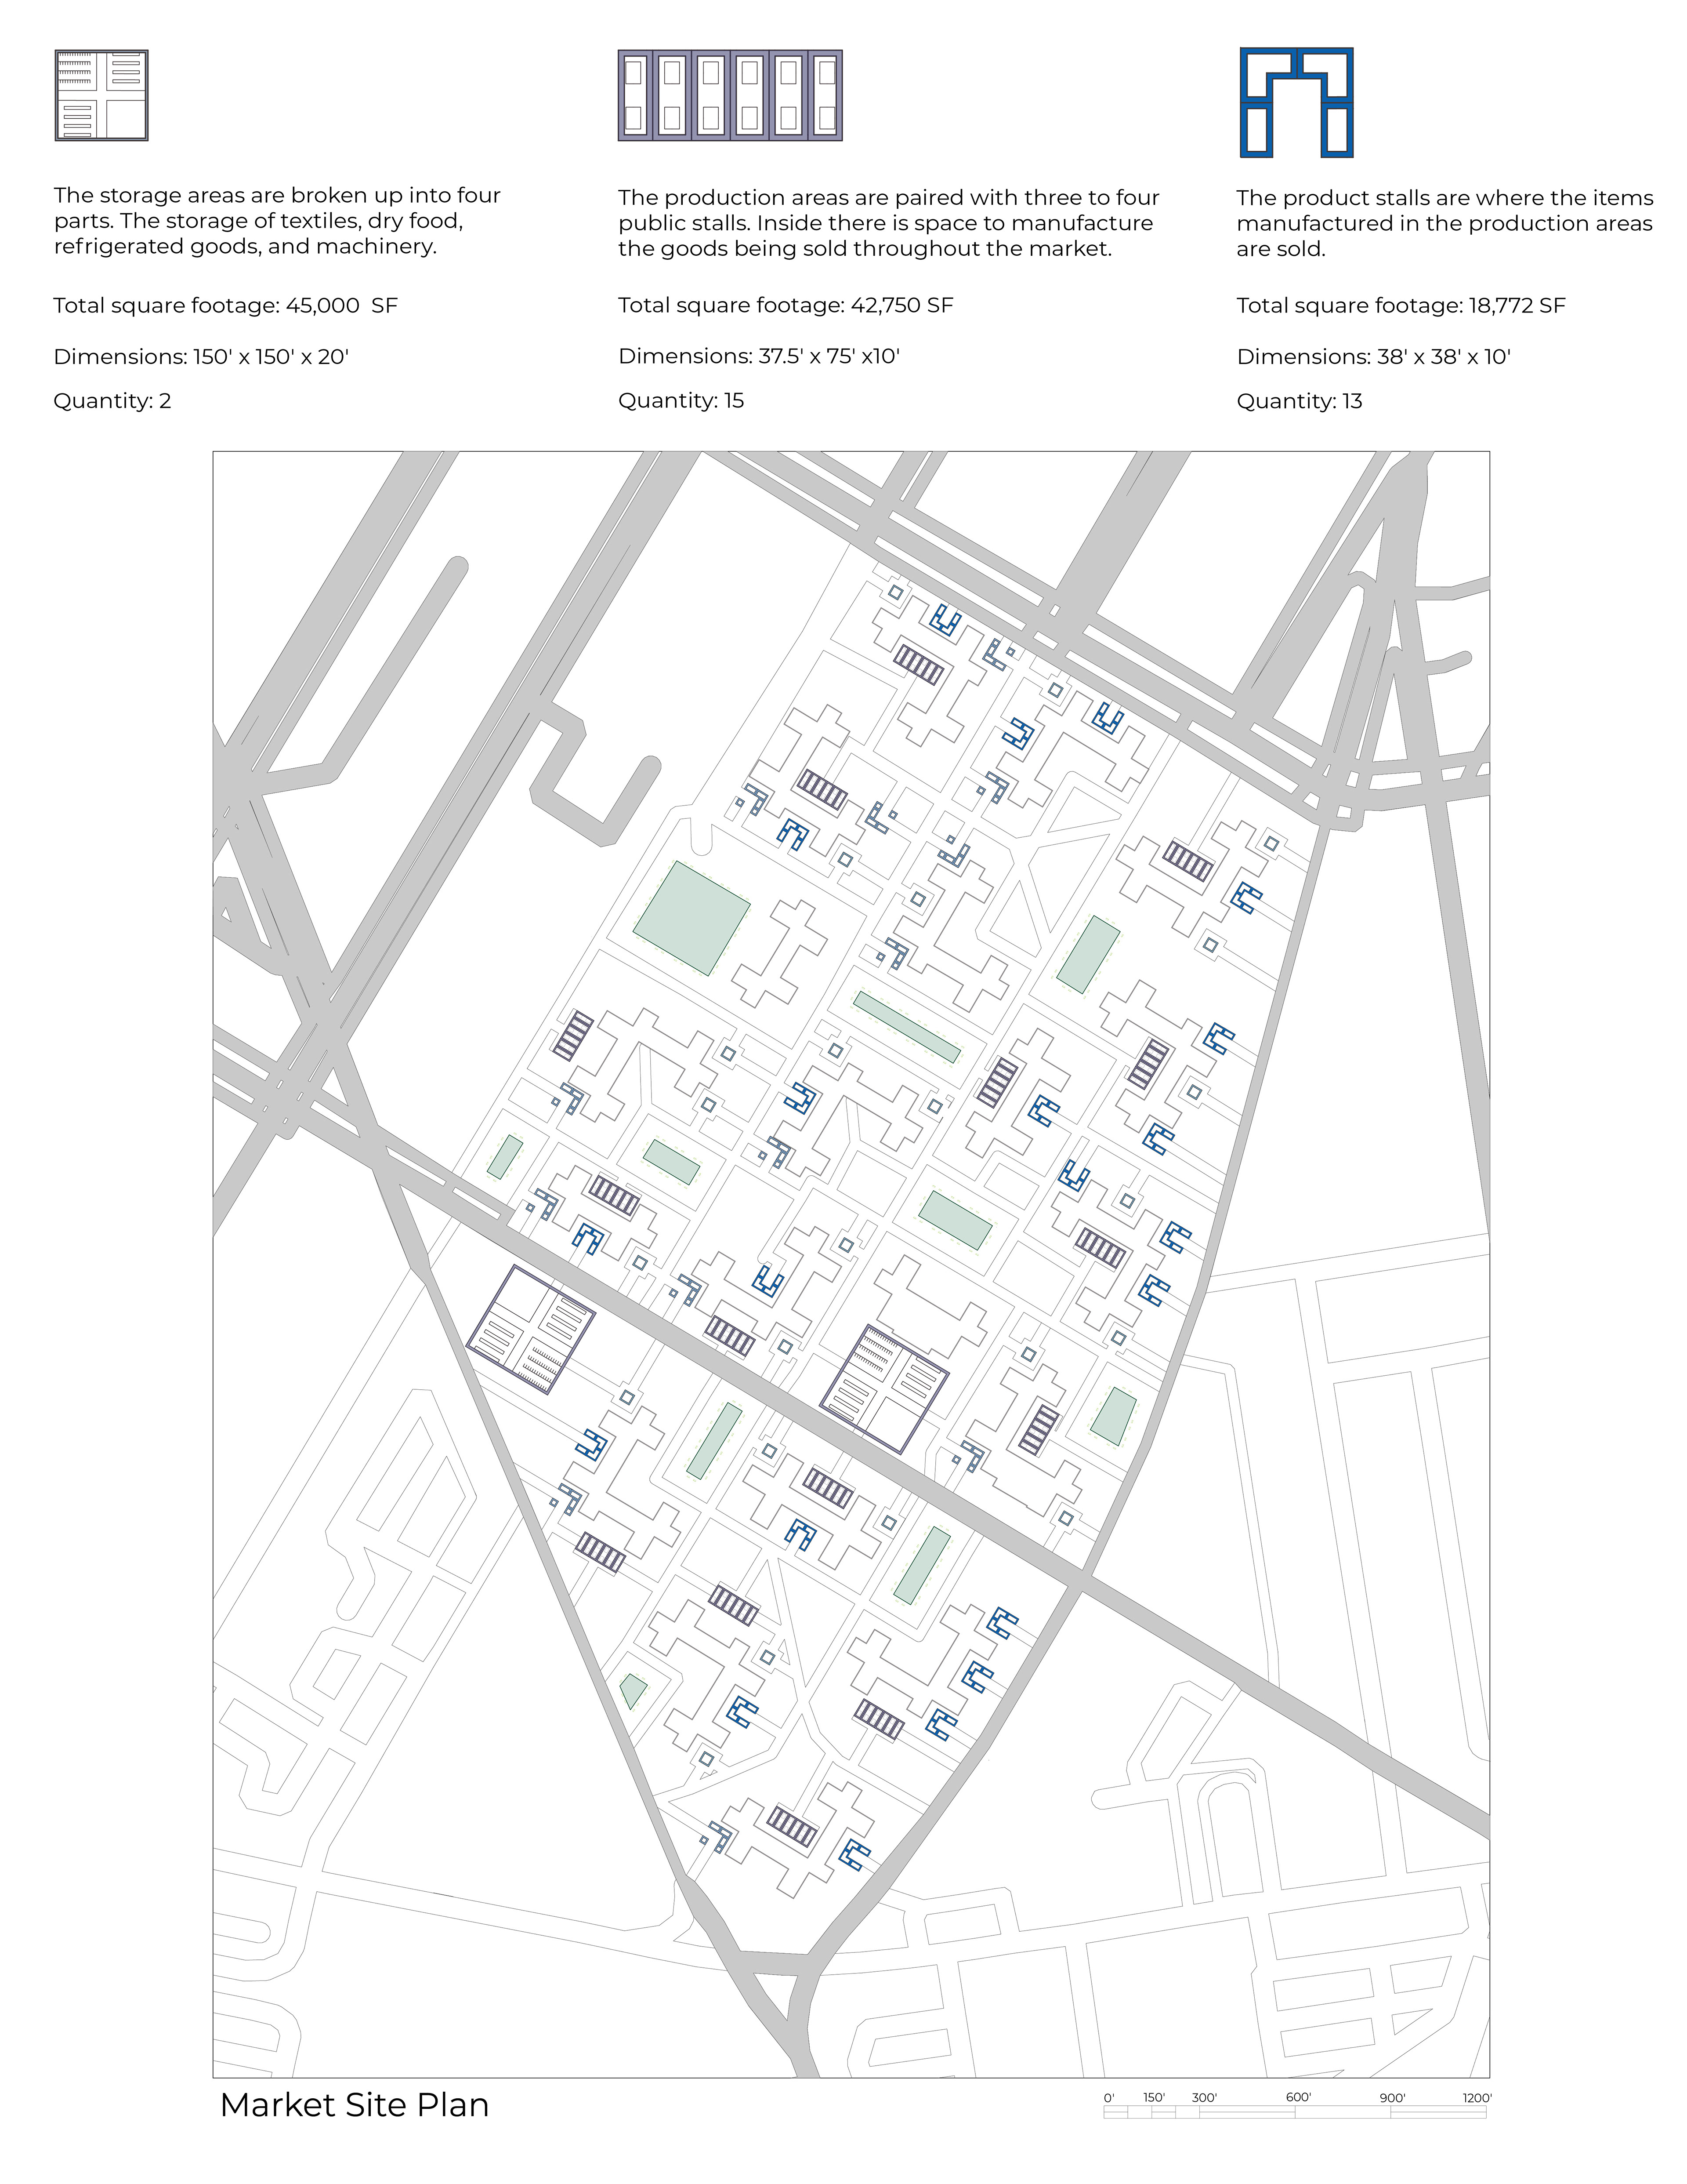Select the storage area description paragraph

point(277,221)
